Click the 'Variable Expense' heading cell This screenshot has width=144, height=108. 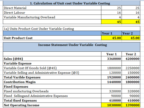(52, 63)
